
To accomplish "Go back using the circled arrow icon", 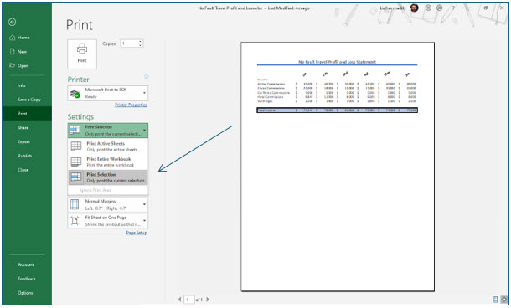I will coord(12,22).
